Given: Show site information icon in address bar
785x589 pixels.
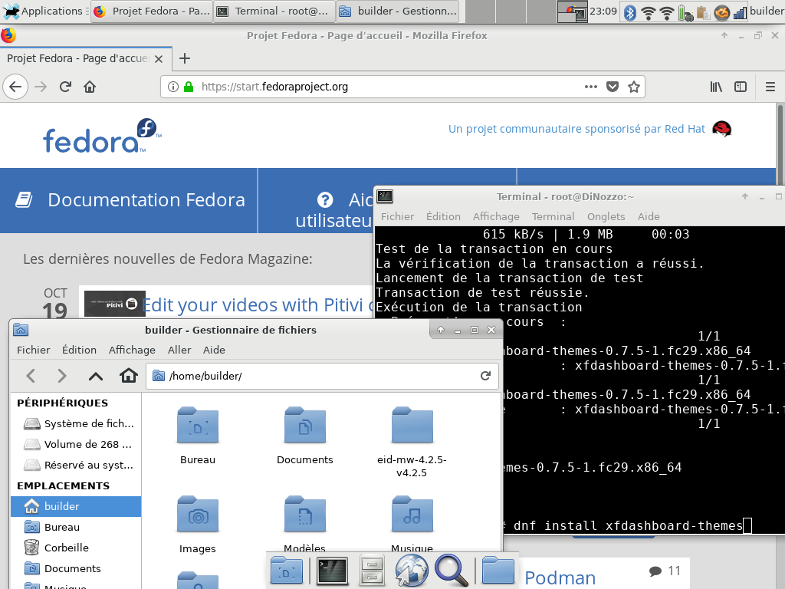Looking at the screenshot, I should [x=173, y=87].
